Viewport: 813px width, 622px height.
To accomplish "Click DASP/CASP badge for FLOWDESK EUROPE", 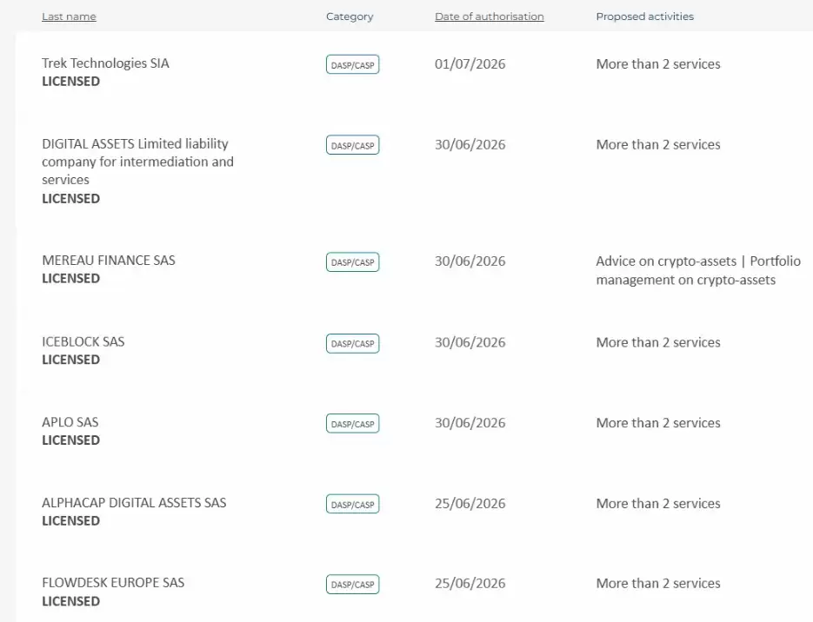I will [352, 584].
